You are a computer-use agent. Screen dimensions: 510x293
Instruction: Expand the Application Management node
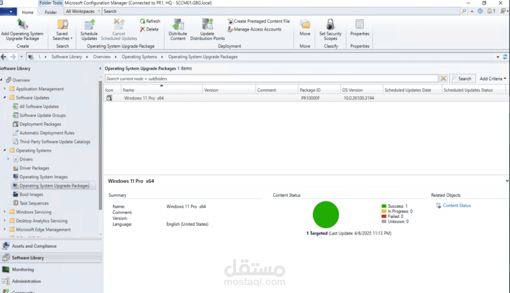tap(5, 89)
